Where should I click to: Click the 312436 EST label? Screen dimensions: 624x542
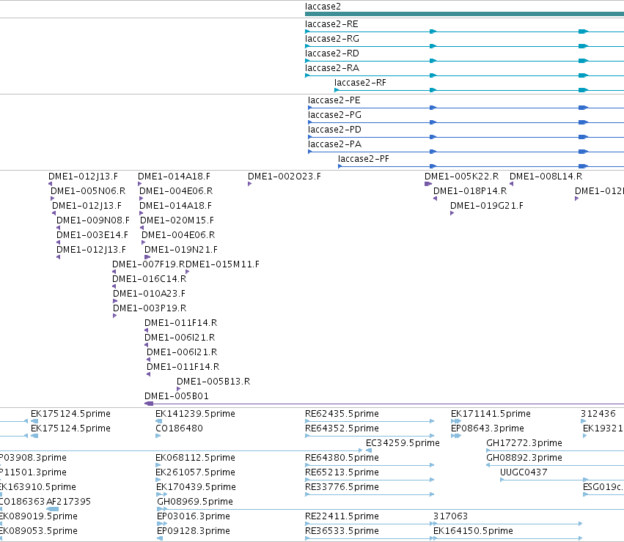click(x=598, y=414)
